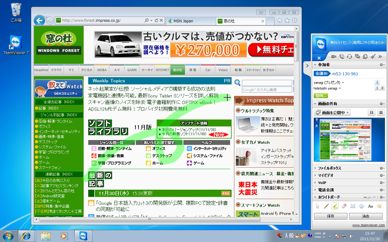Open the 参加者 section gear menu

tap(382, 65)
